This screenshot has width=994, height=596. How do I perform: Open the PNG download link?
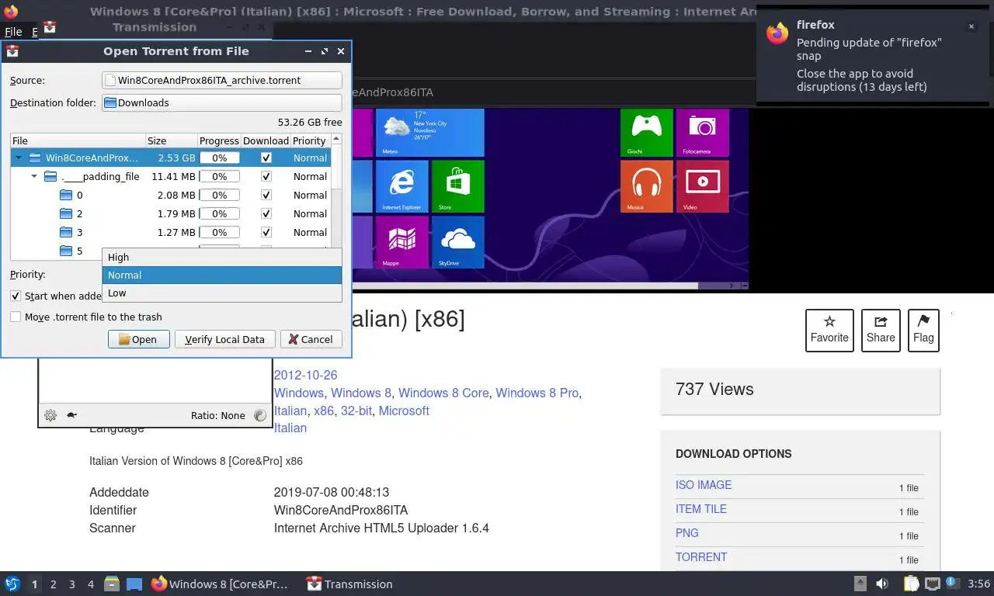687,532
